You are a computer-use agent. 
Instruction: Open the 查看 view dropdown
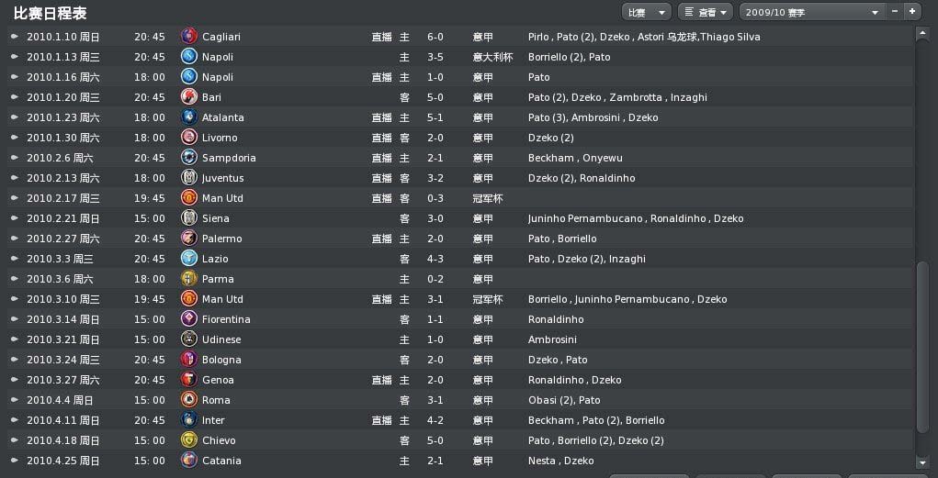pos(706,12)
